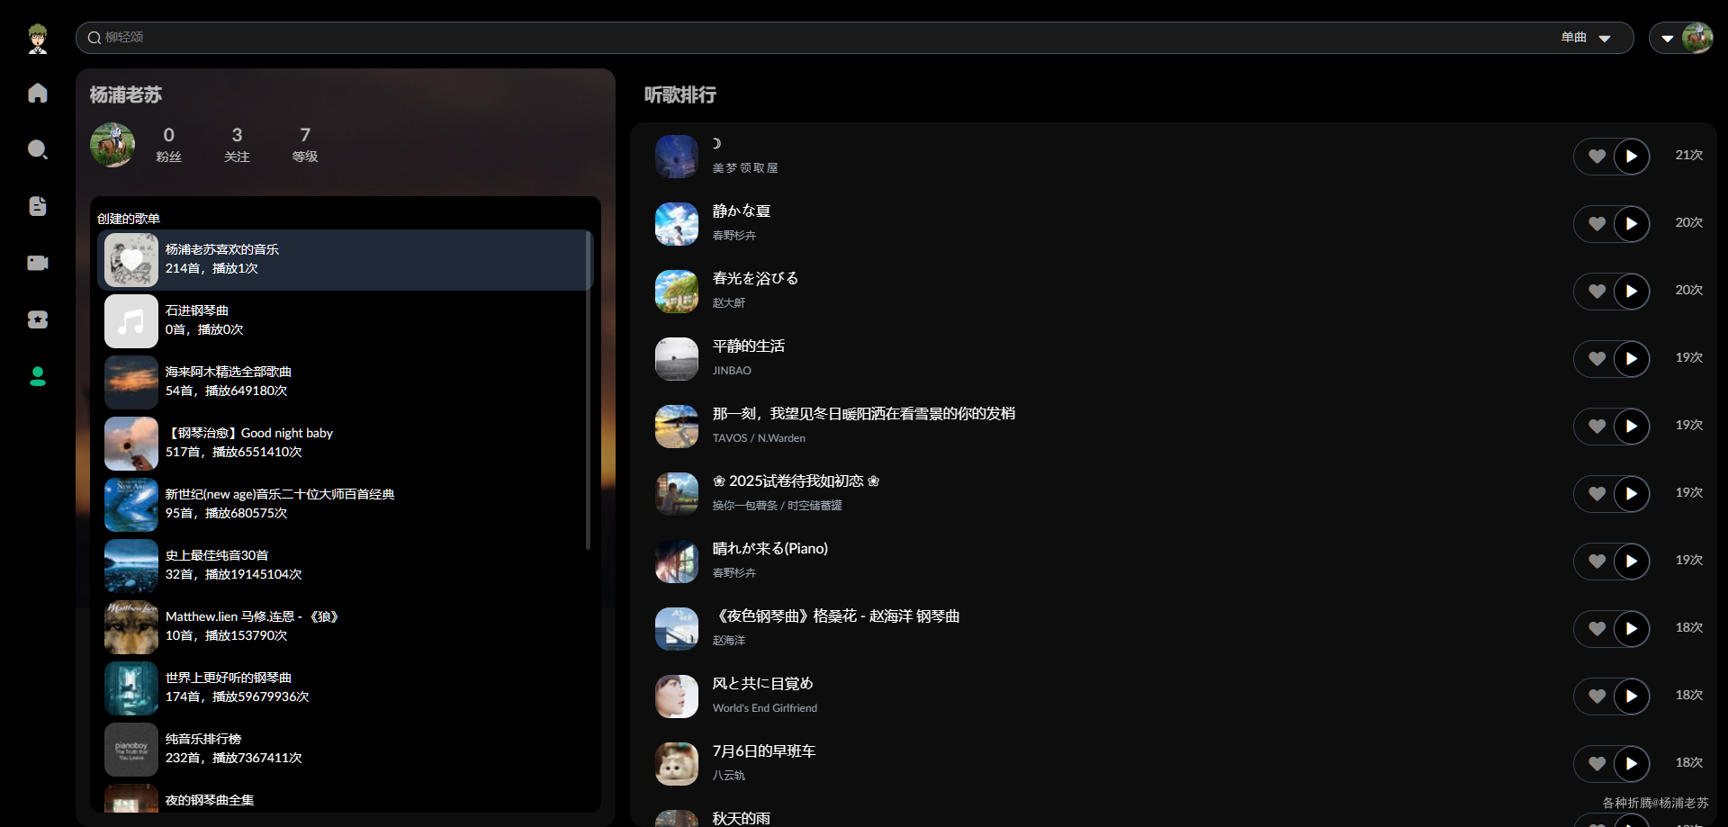Click song title 那一刻，我望见冬日暖阳洒在看雪景的你的发梢
Screen dimensions: 1728x827
864,414
